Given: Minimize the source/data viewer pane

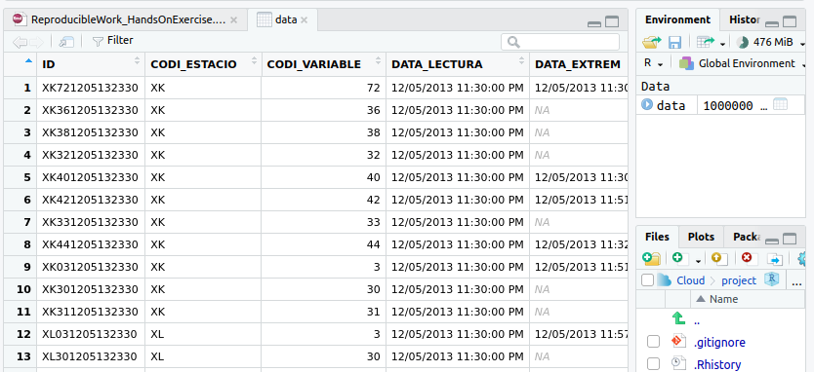Looking at the screenshot, I should [x=595, y=22].
